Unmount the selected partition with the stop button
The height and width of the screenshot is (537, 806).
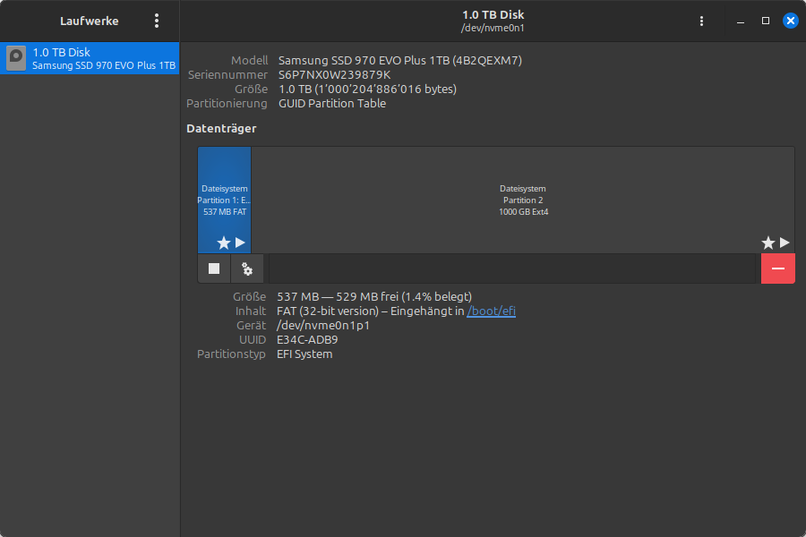[214, 268]
